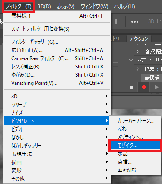
Task: Expand the 変形 submenu
Action: (57, 170)
